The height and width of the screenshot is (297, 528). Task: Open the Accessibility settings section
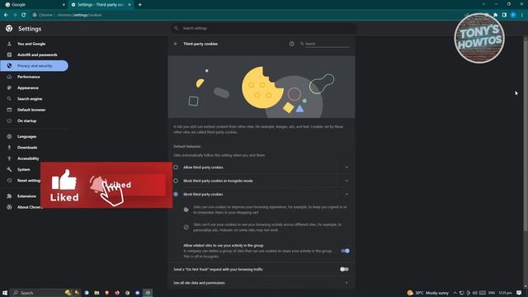point(28,158)
